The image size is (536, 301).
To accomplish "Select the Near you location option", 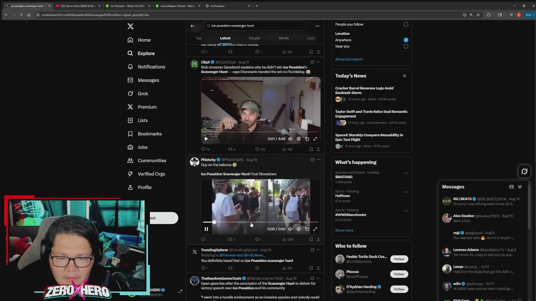I will point(406,46).
